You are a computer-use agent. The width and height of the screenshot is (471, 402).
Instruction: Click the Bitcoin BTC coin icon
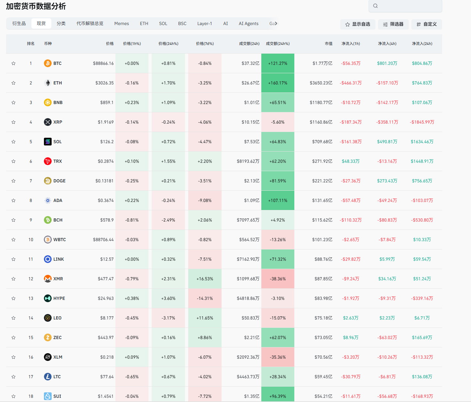[x=47, y=63]
